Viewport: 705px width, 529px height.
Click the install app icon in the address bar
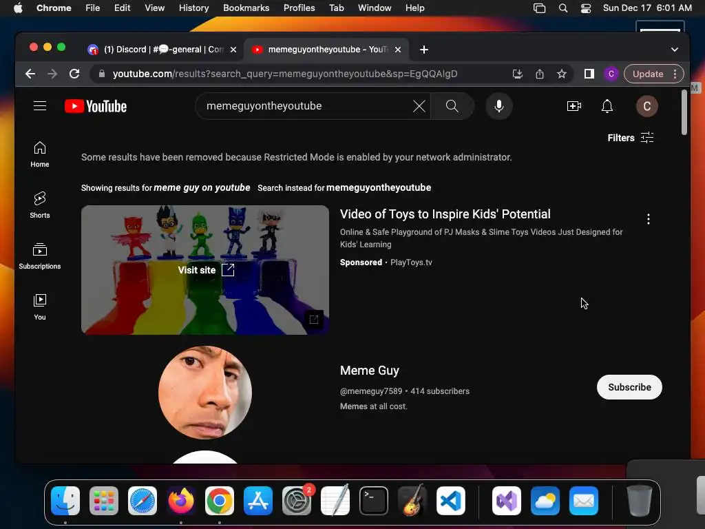coord(518,74)
